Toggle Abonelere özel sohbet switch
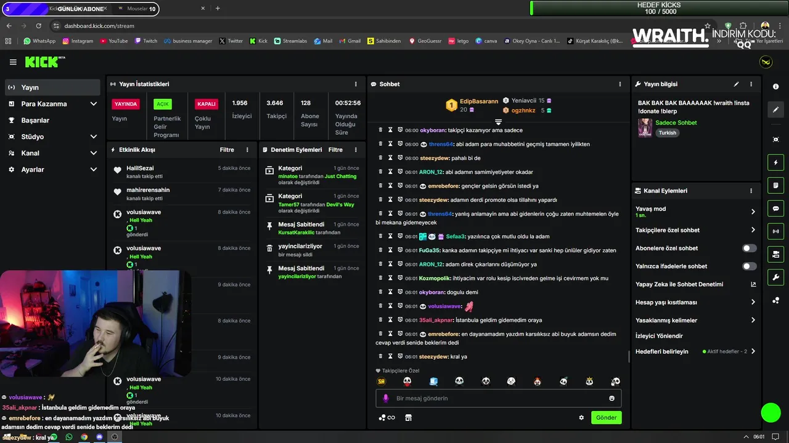Screen dimensions: 789x443 (749, 248)
